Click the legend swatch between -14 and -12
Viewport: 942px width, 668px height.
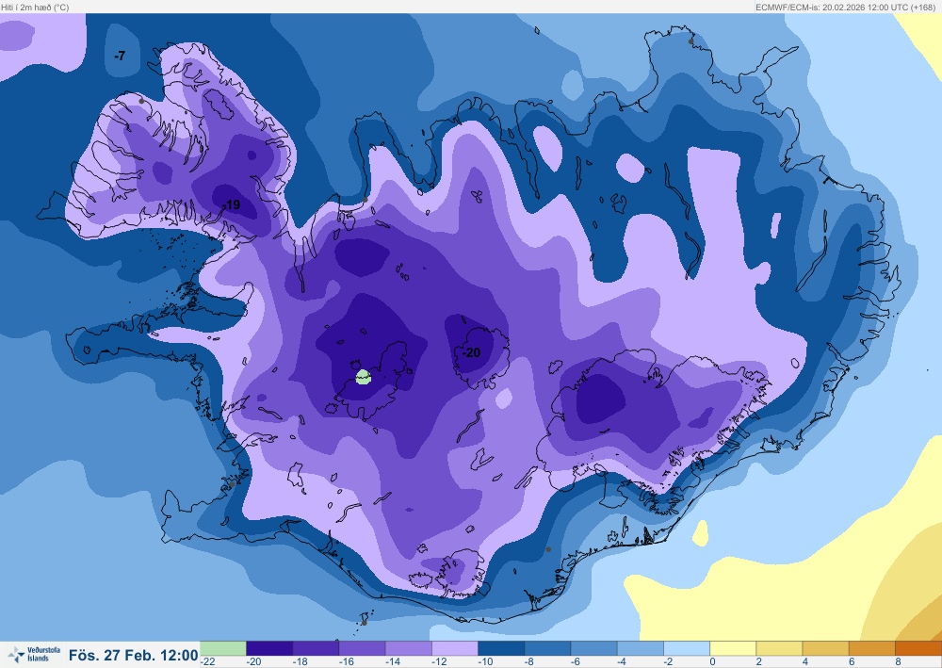pyautogui.click(x=409, y=648)
